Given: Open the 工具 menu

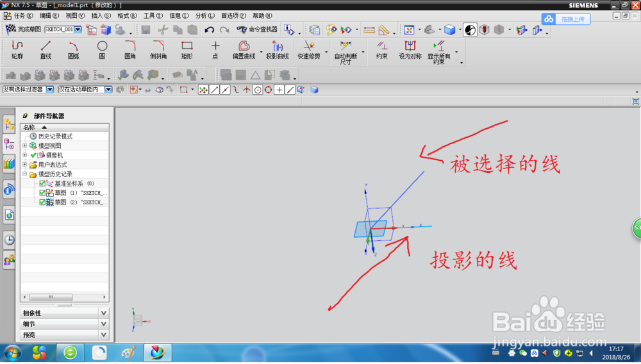Looking at the screenshot, I should 153,15.
